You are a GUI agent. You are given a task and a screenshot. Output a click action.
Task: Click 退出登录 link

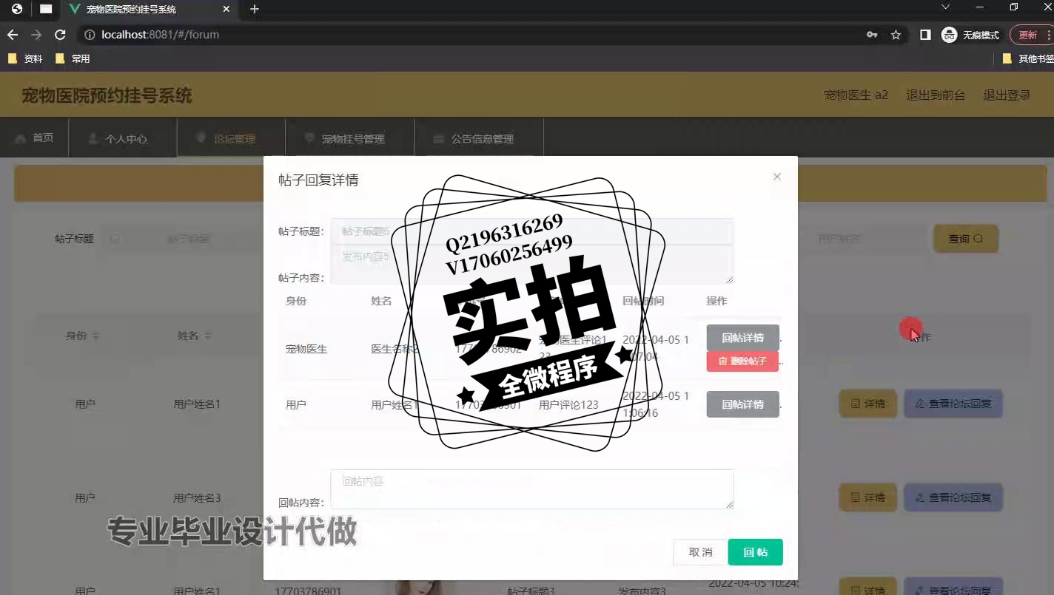(1007, 95)
